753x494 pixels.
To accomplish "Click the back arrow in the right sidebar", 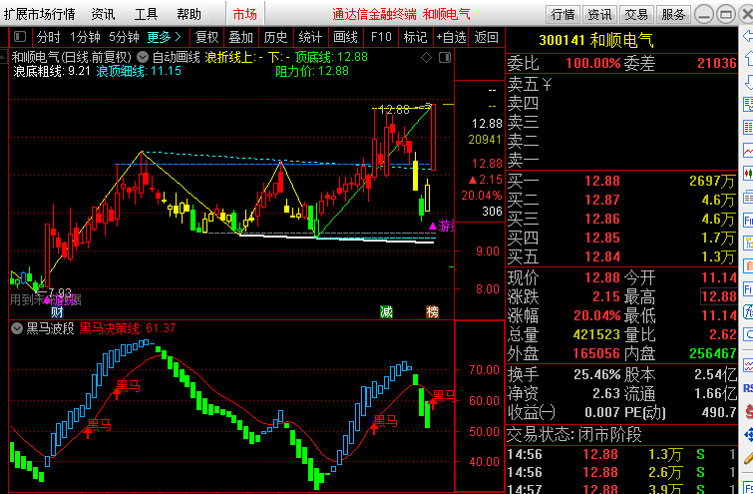I will pyautogui.click(x=748, y=36).
